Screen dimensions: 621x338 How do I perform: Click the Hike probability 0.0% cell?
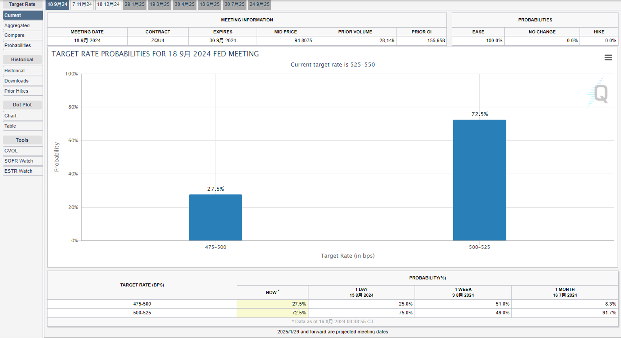pyautogui.click(x=599, y=41)
